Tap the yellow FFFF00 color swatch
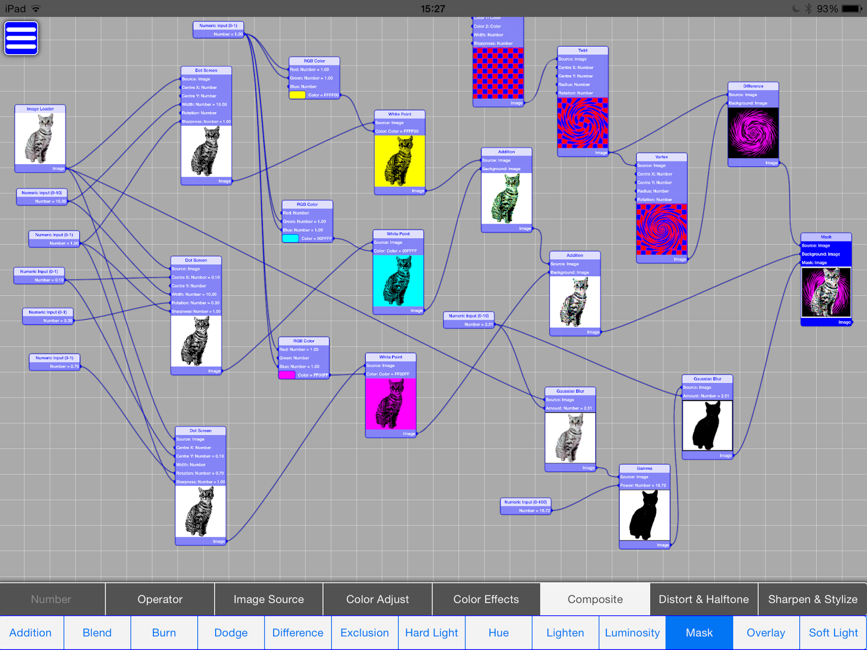The height and width of the screenshot is (650, 867). click(297, 95)
